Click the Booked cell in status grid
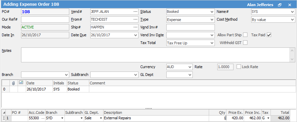The width and height of the screenshot is (297, 122). (78, 89)
